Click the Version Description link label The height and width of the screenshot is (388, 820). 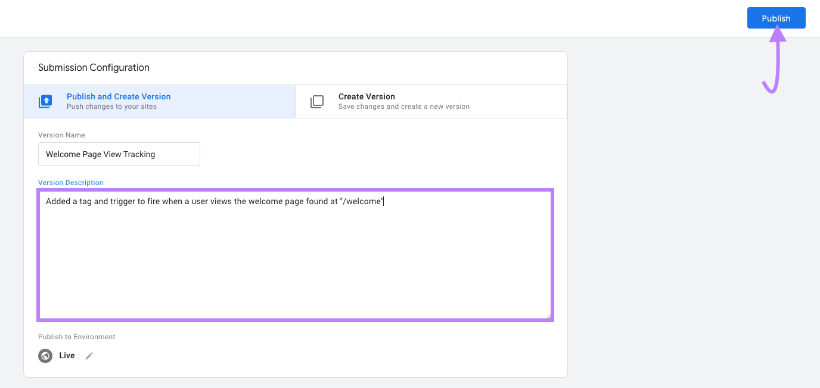tap(70, 183)
